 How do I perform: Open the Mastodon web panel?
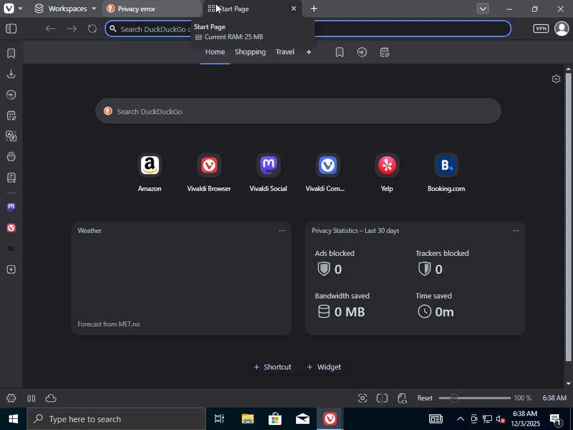click(11, 207)
